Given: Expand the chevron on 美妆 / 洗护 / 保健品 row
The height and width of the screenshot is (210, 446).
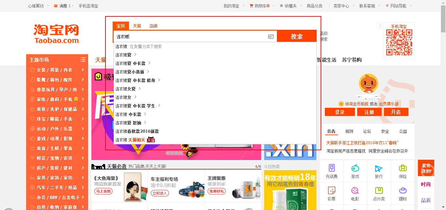Looking at the screenshot, I should pyautogui.click(x=83, y=109).
